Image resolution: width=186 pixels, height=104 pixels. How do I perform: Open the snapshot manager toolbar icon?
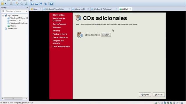pos(26,4)
